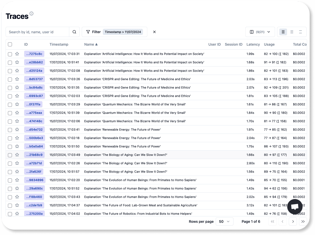315x235 pixels.
Task: Open trace ID ...e28bb62 link
Action: 34,62
